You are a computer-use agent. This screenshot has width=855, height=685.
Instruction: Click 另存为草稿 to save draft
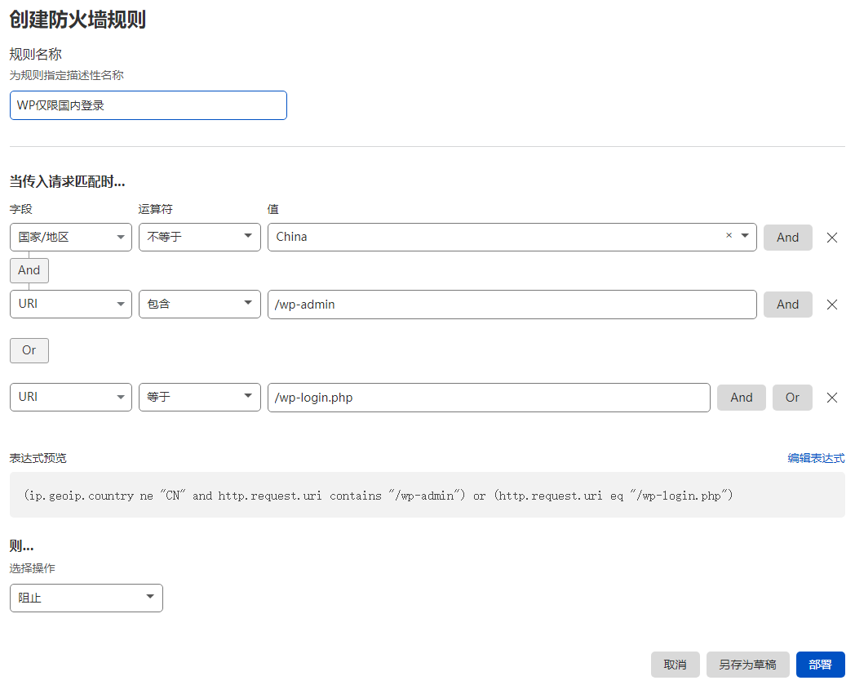(x=747, y=665)
